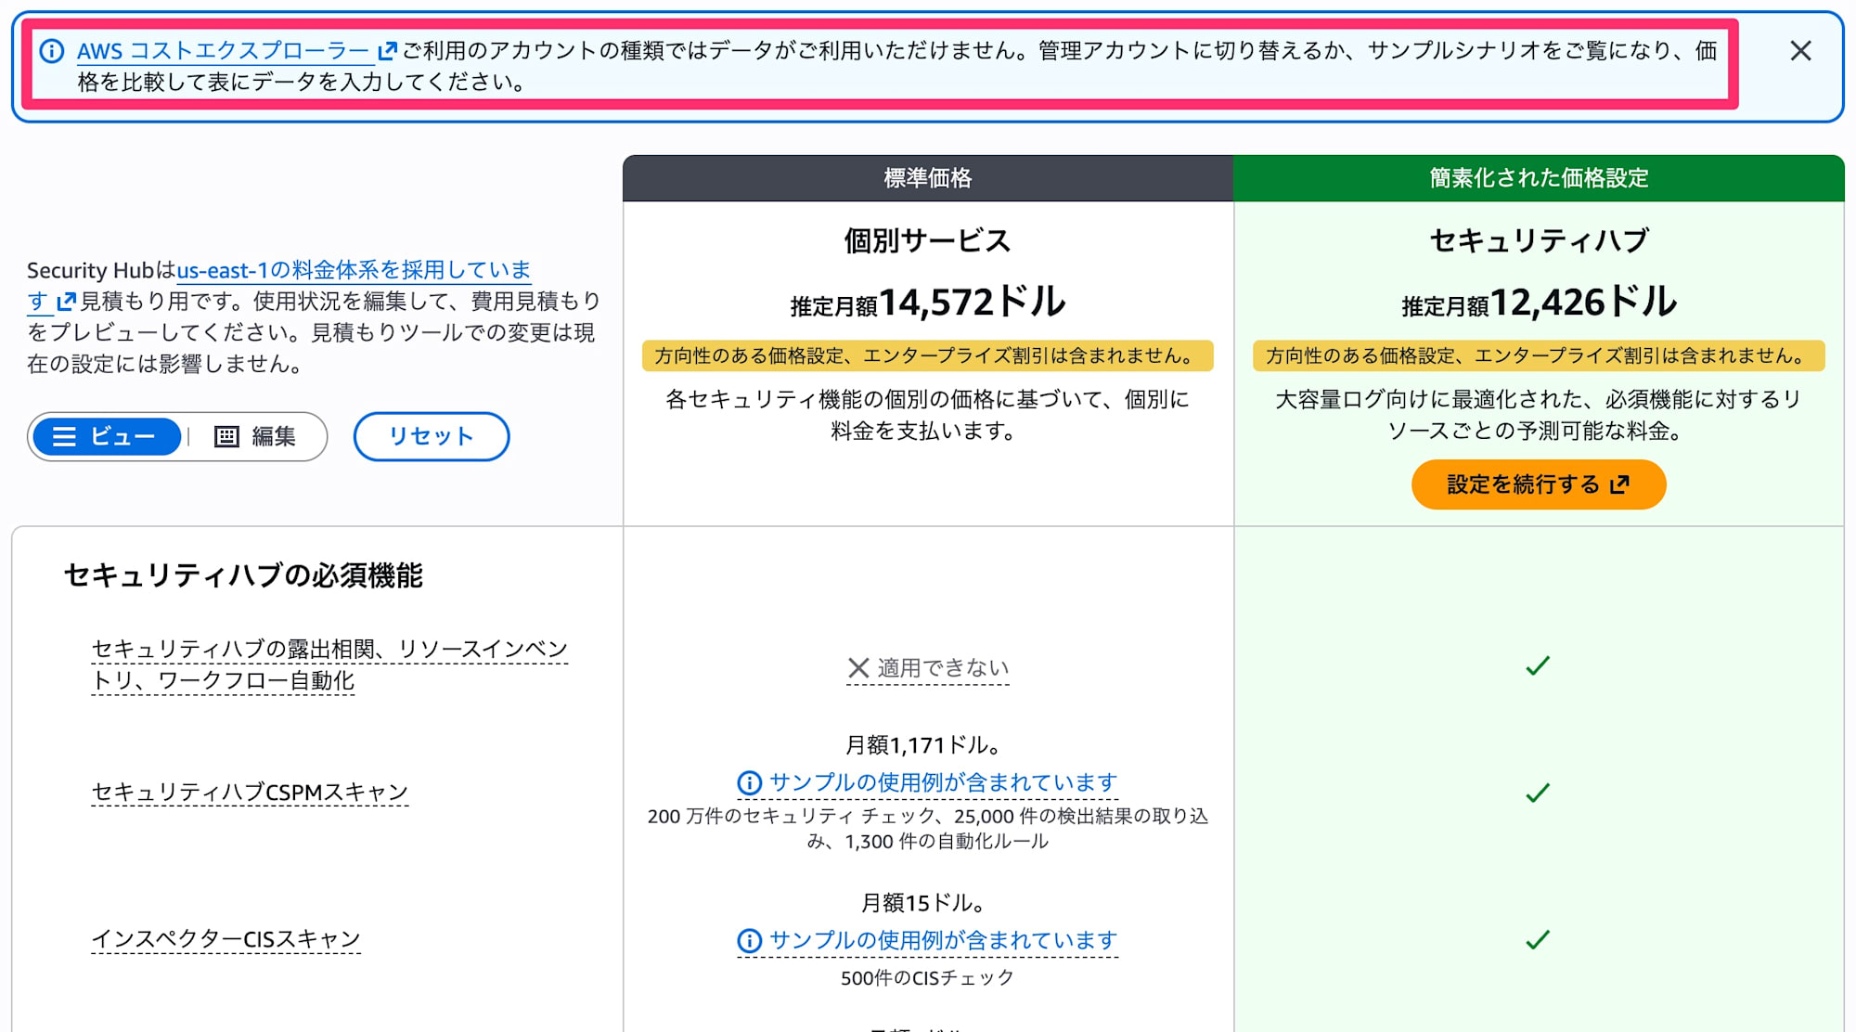Select the 標準価格 column header
The height and width of the screenshot is (1032, 1856).
[927, 177]
